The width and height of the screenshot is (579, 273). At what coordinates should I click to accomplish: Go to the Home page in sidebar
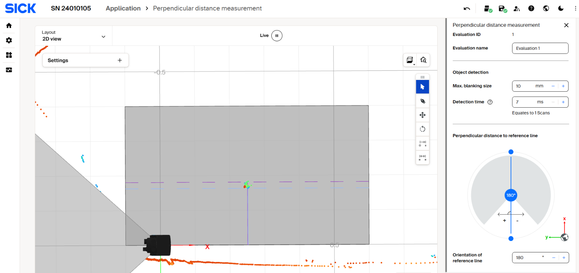click(x=9, y=26)
